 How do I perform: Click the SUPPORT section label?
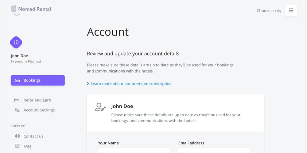tap(18, 126)
